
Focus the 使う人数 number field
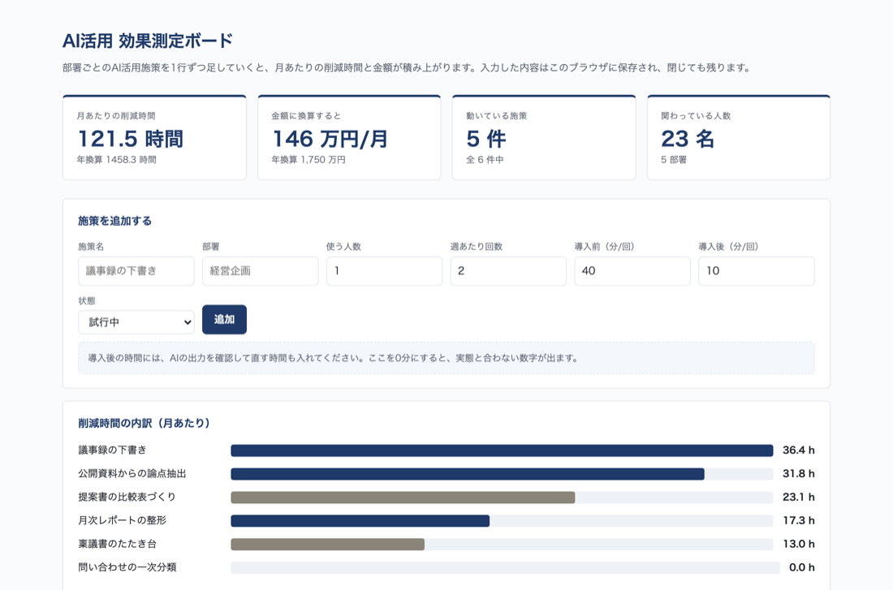(385, 271)
